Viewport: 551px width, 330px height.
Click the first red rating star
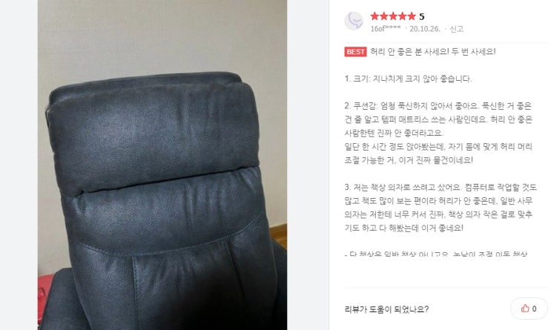tap(375, 16)
